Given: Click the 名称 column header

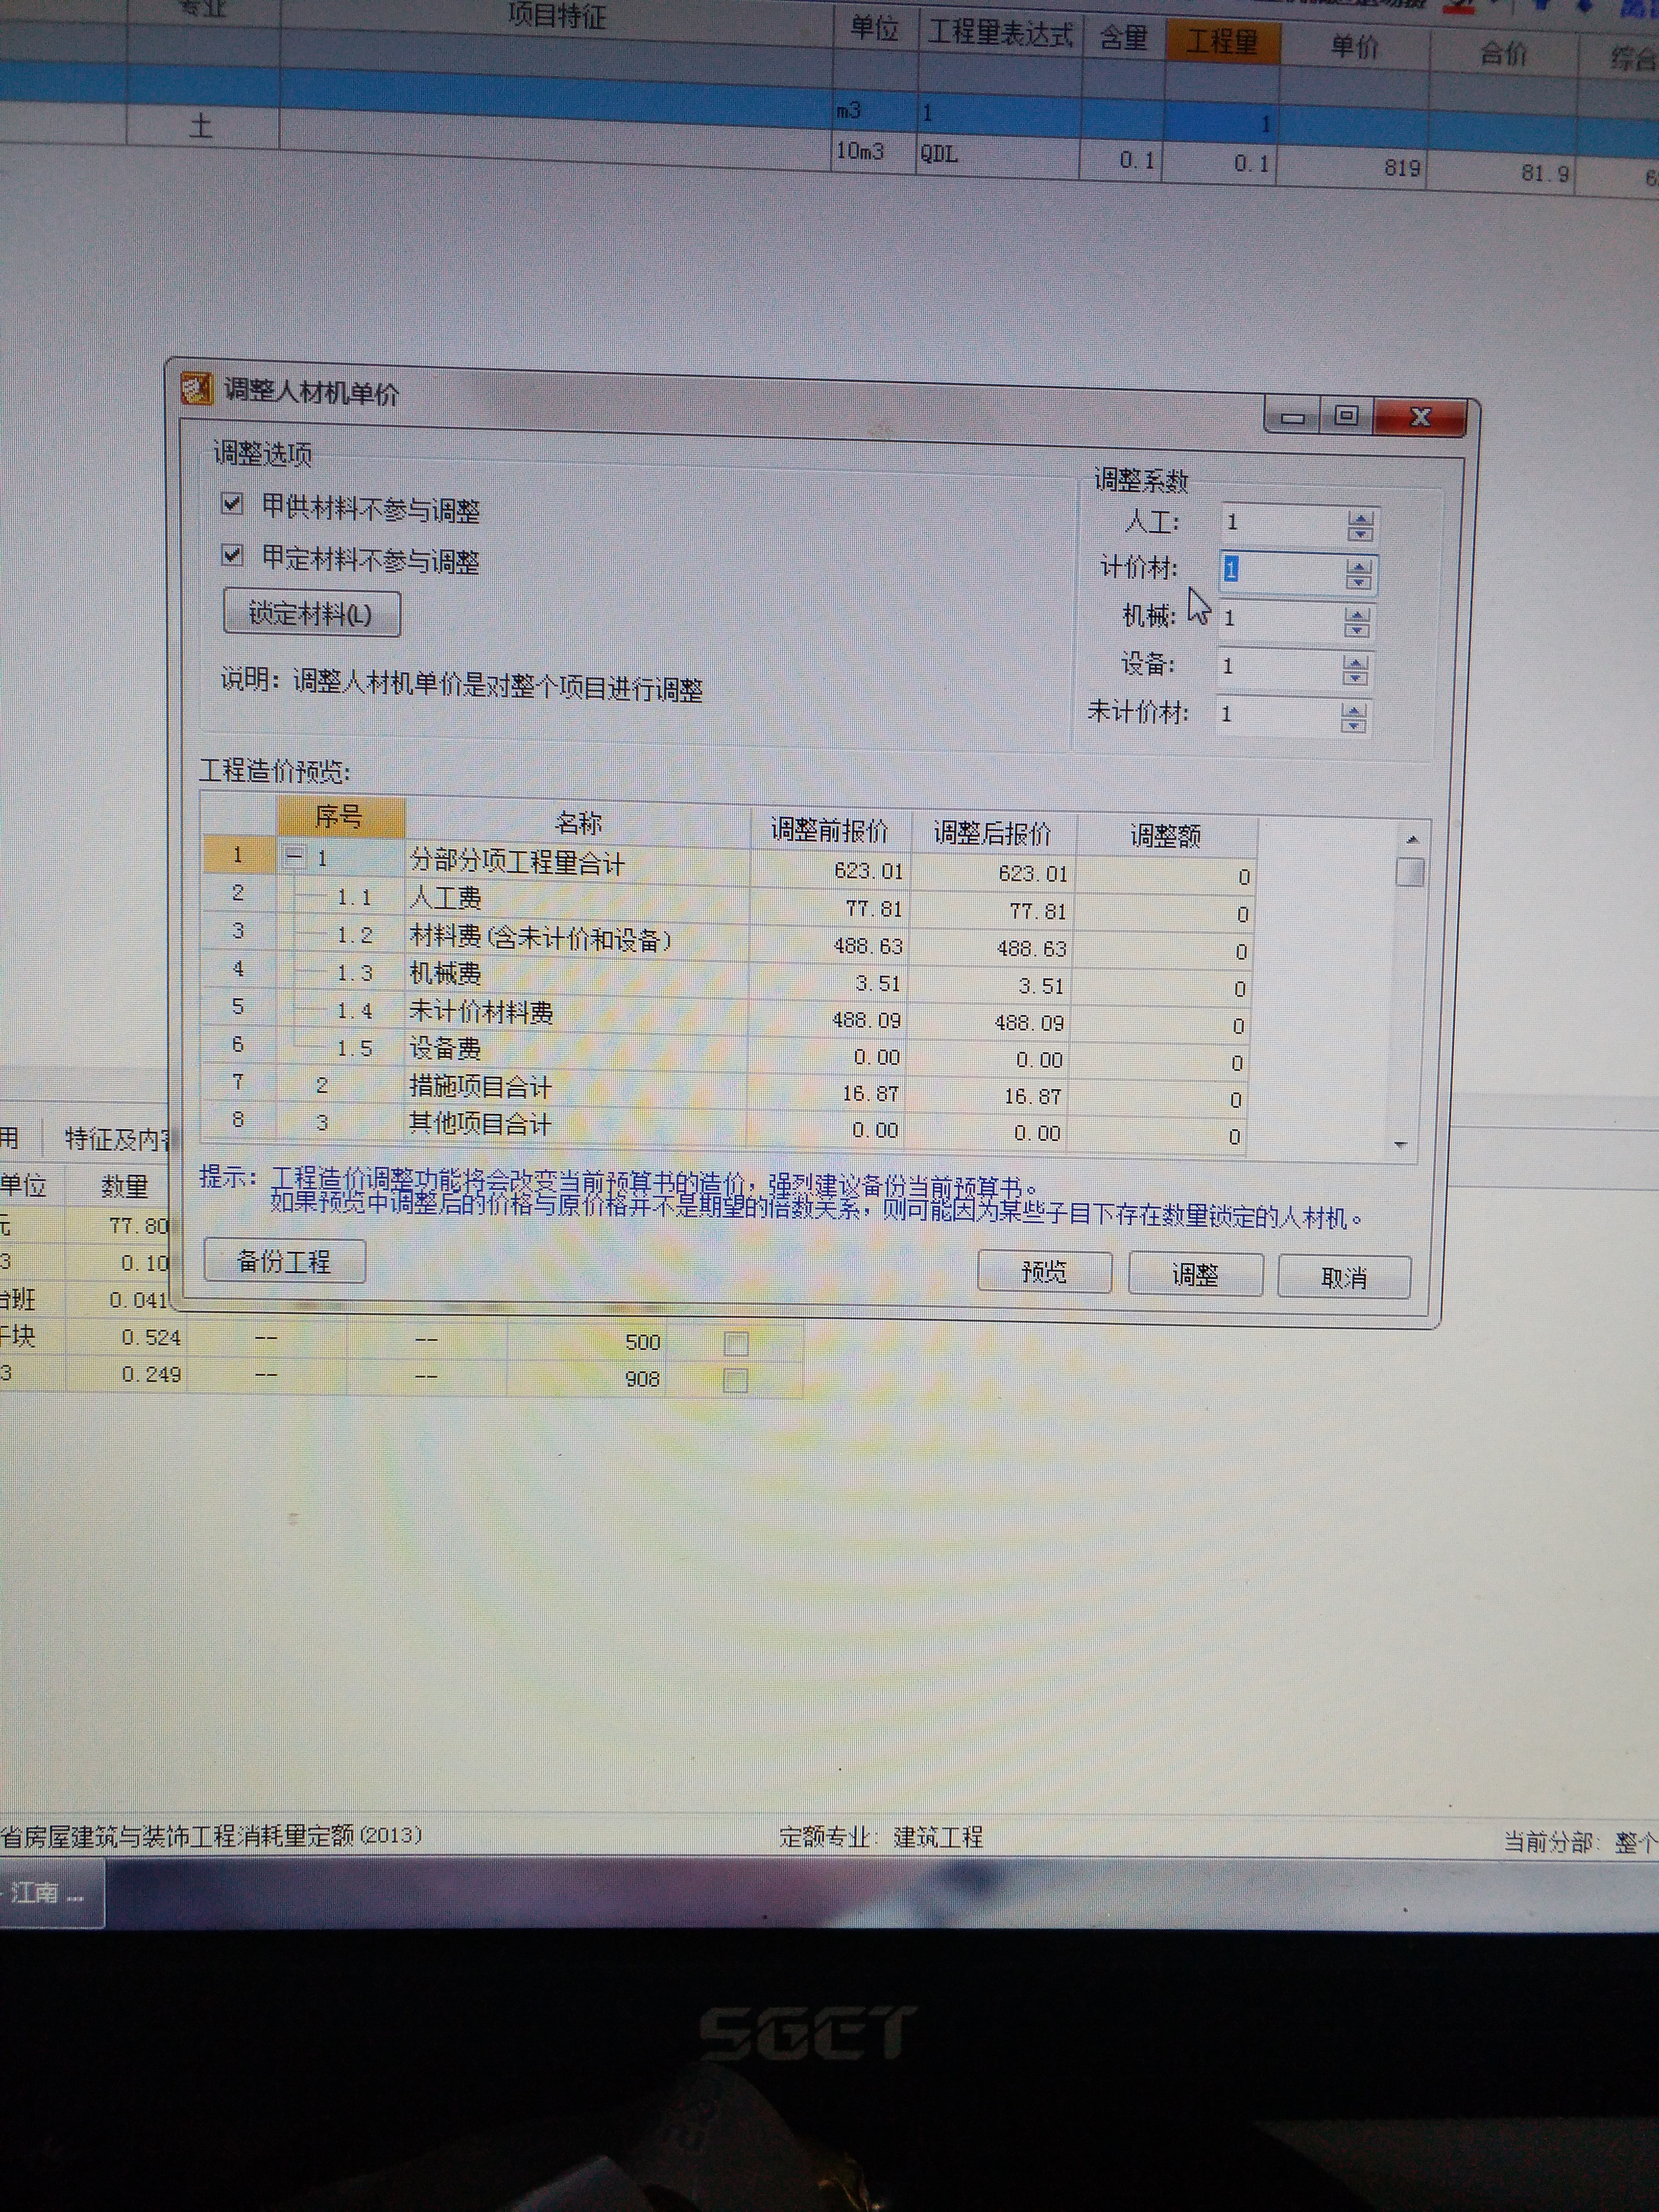Looking at the screenshot, I should [578, 823].
